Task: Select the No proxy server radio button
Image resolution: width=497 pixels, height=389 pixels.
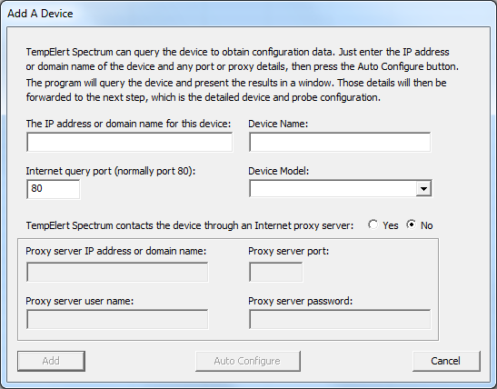Action: (411, 224)
